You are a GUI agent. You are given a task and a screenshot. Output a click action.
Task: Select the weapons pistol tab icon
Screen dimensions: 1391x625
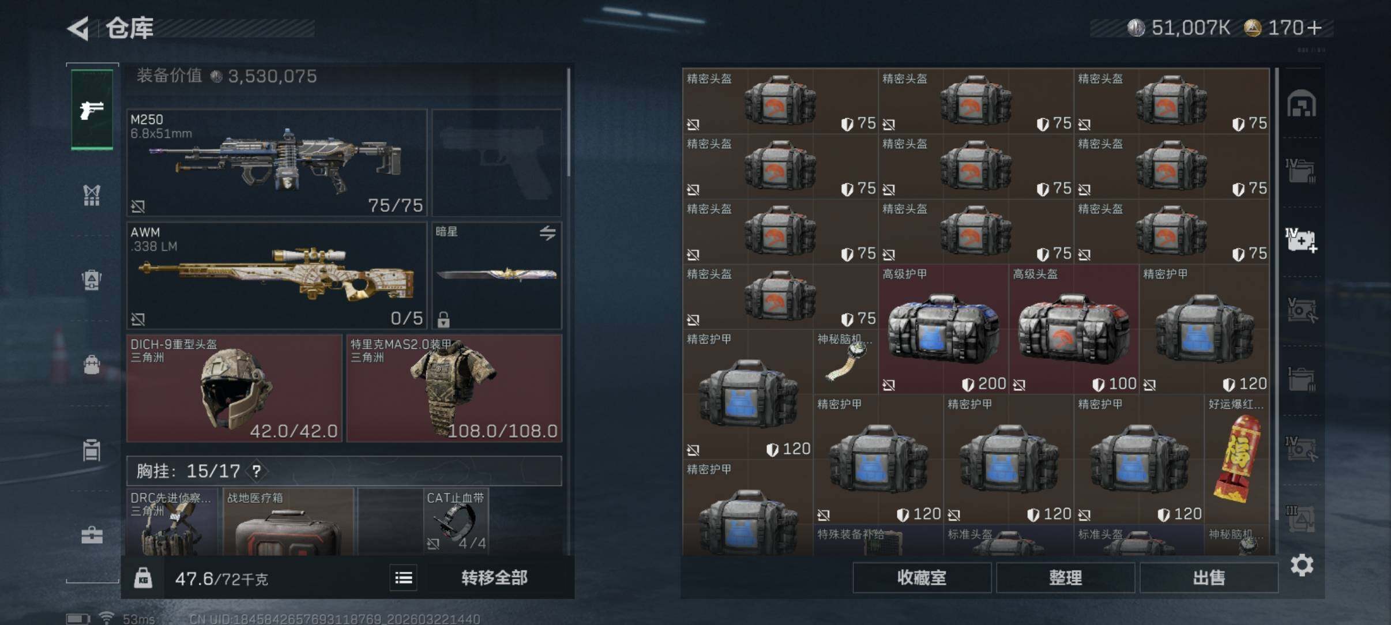pyautogui.click(x=92, y=110)
